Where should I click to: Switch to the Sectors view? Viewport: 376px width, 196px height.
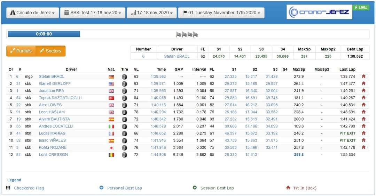click(50, 51)
